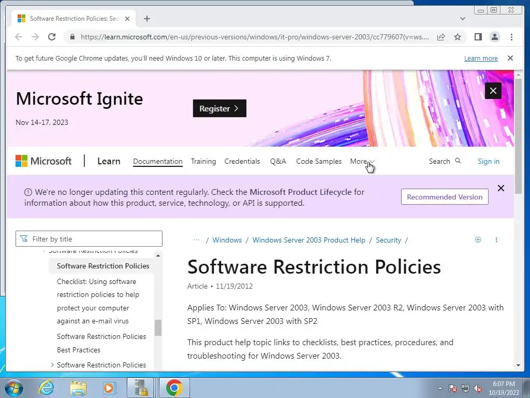Screen dimensions: 530x398
Task: Open the Microsoft Product Lifecycle link
Action: [x=301, y=192]
